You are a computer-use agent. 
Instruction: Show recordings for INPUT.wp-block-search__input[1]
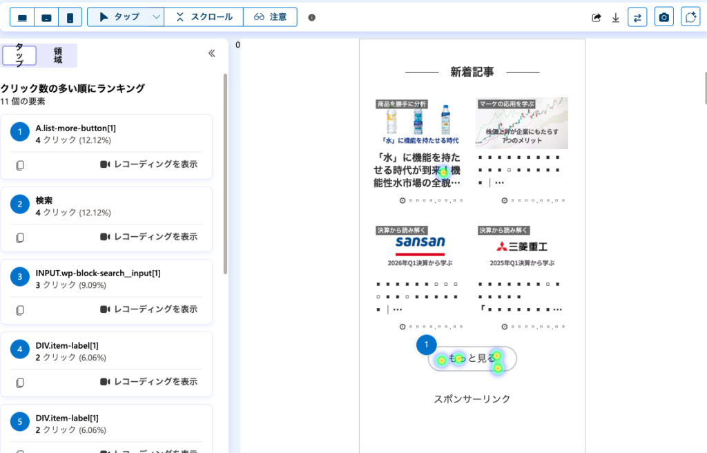[148, 309]
